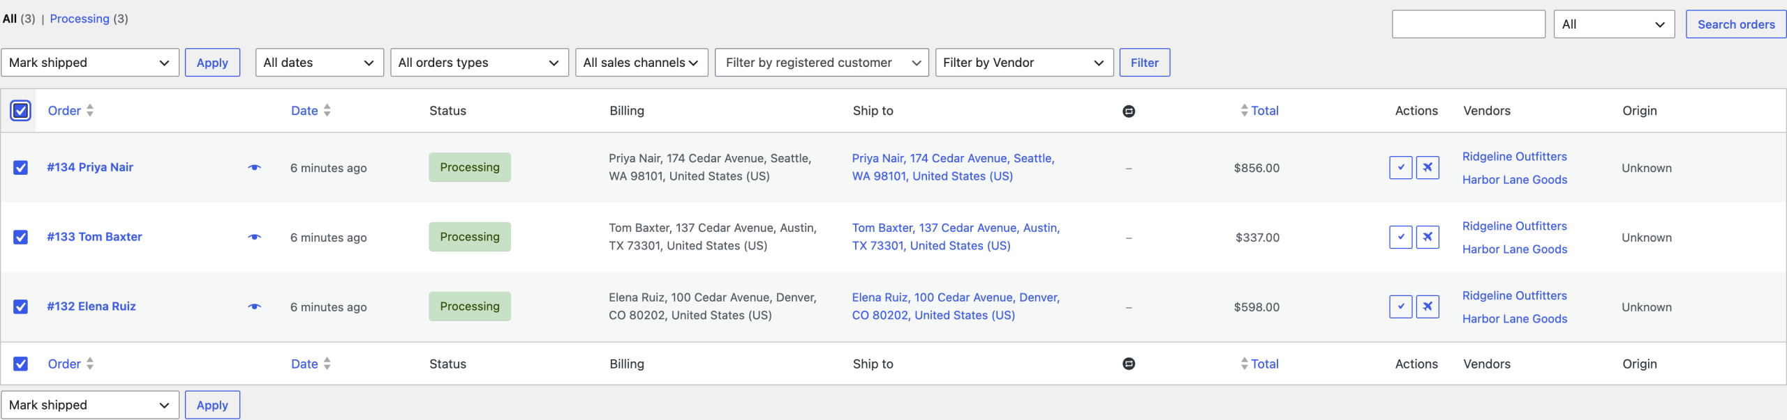Switch to the Processing (3) orders view
Screen dimensions: 1787x420
point(89,19)
